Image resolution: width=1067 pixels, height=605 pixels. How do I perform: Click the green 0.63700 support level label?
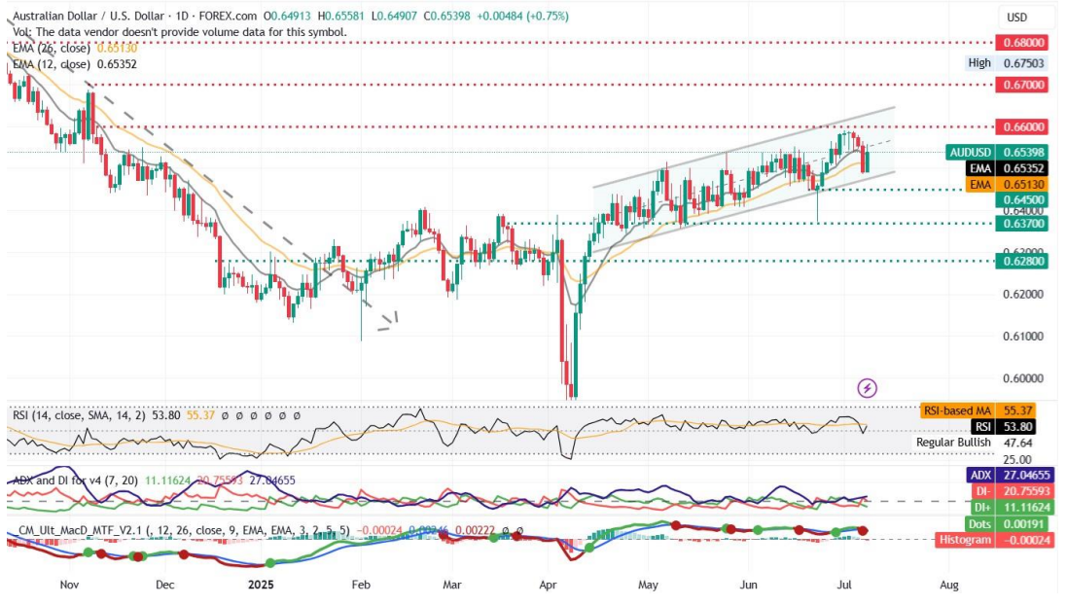(x=1021, y=223)
